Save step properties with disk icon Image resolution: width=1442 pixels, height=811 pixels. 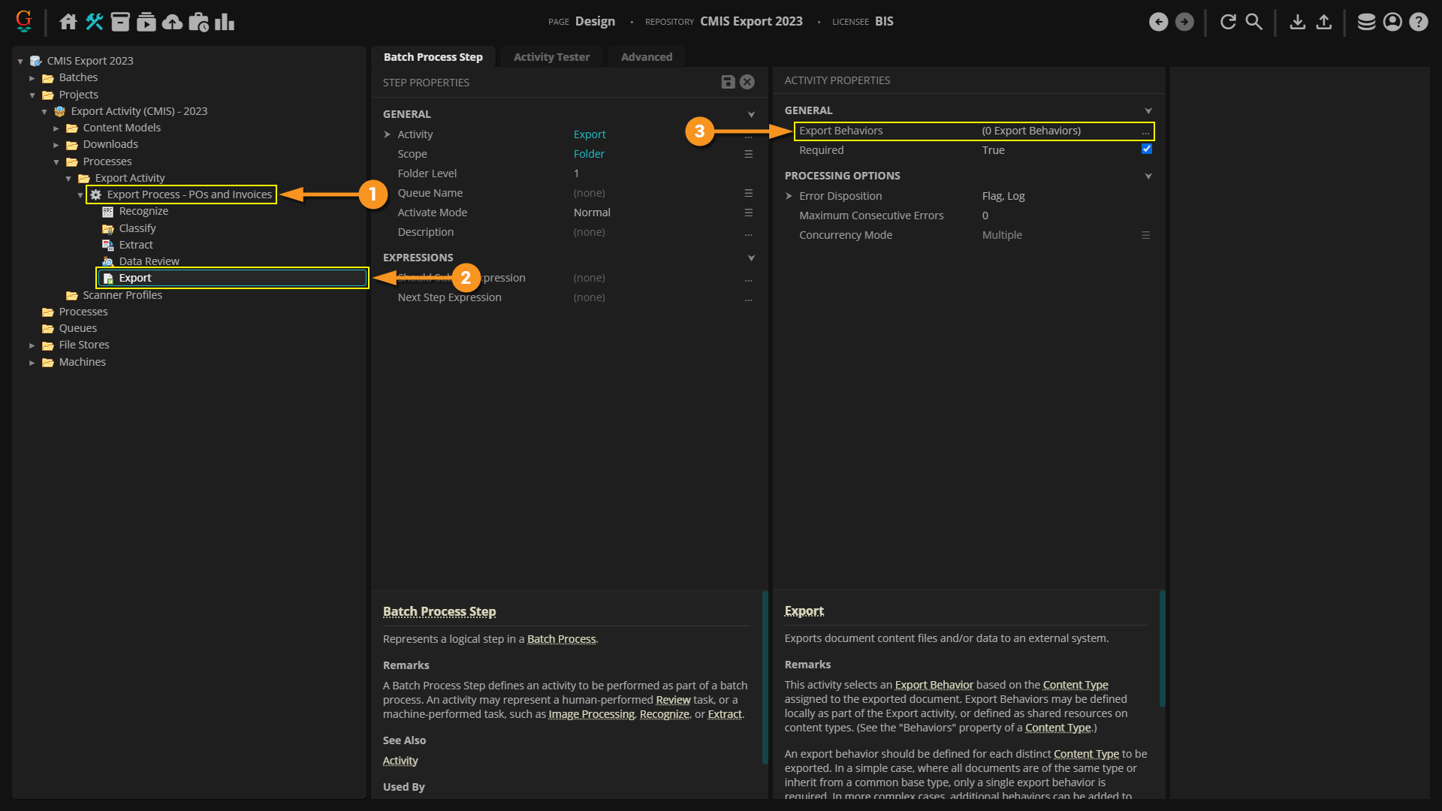[x=728, y=82]
